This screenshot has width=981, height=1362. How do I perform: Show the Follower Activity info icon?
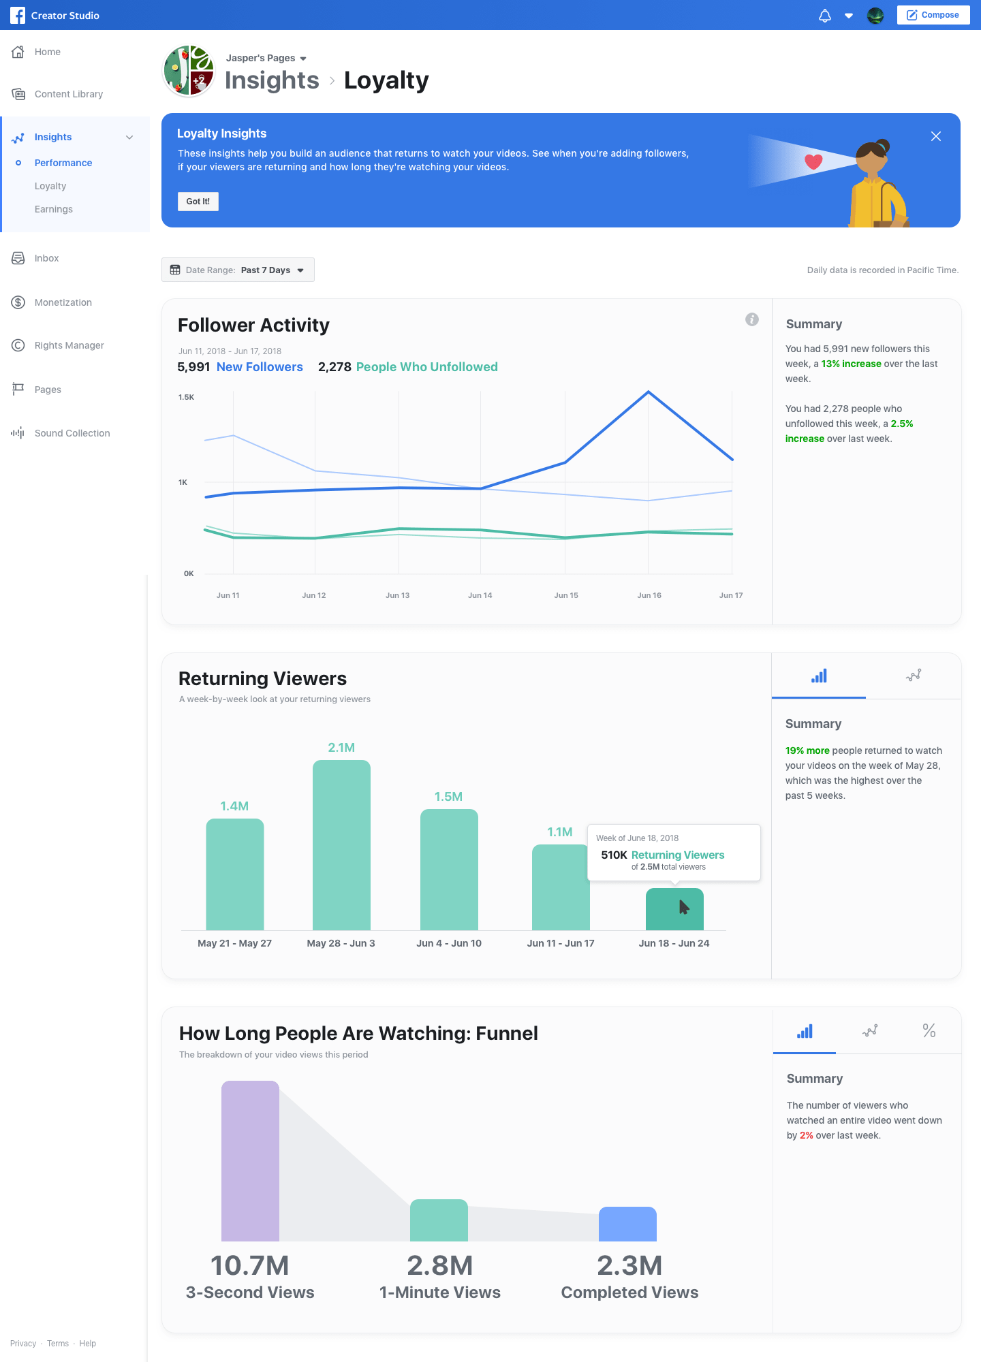pyautogui.click(x=752, y=319)
